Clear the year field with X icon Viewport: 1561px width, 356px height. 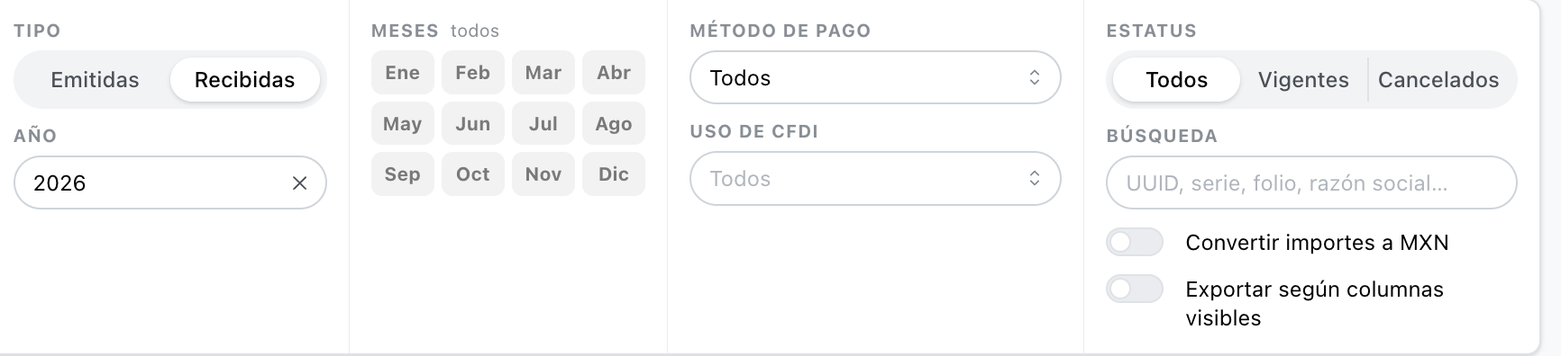click(299, 183)
